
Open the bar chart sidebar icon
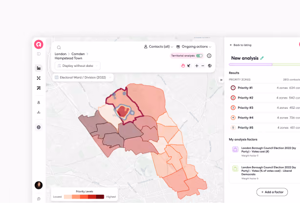click(x=39, y=68)
